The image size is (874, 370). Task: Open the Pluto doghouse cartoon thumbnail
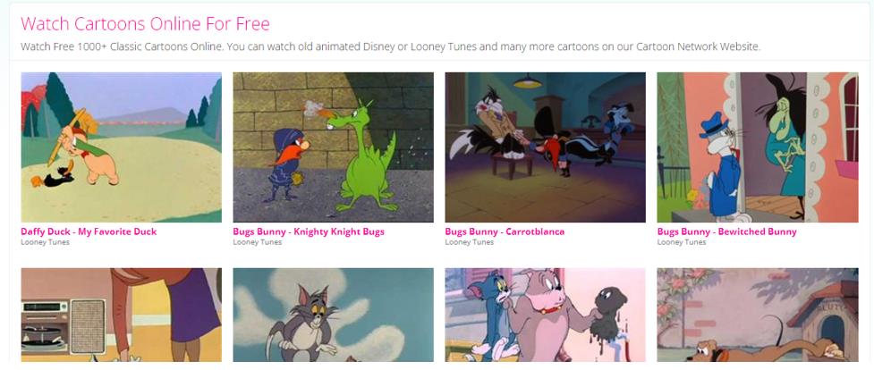coord(758,315)
